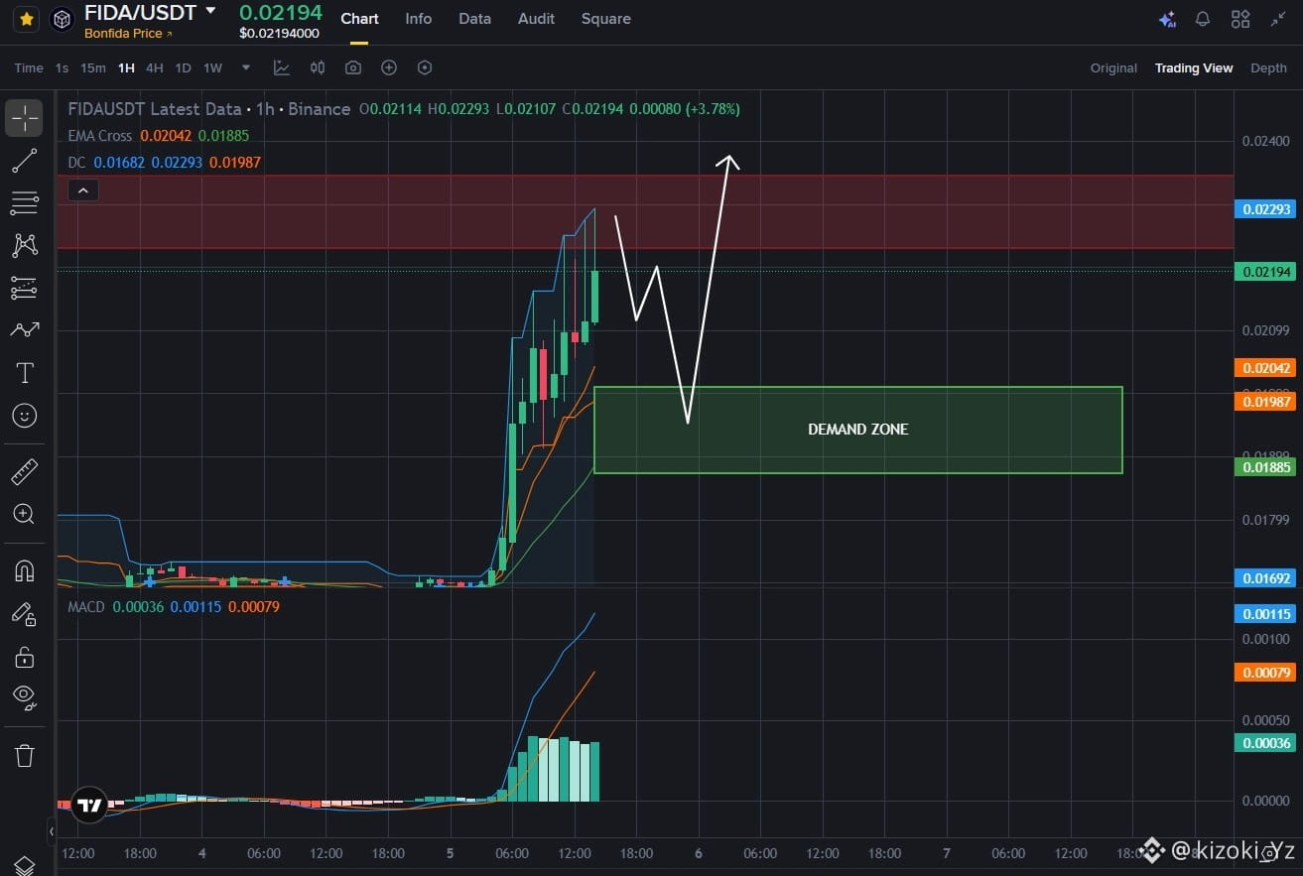Toggle hide all drawings eye icon
Image resolution: width=1303 pixels, height=876 pixels.
[25, 697]
